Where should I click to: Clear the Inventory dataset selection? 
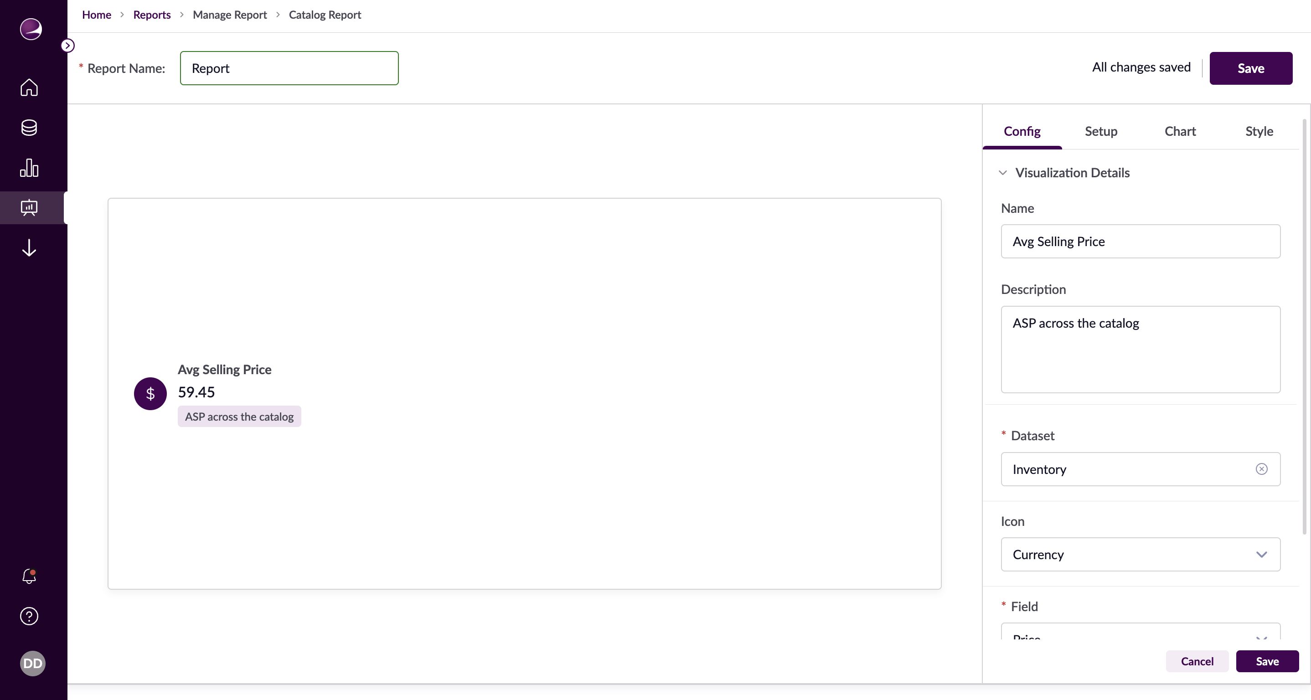1261,469
